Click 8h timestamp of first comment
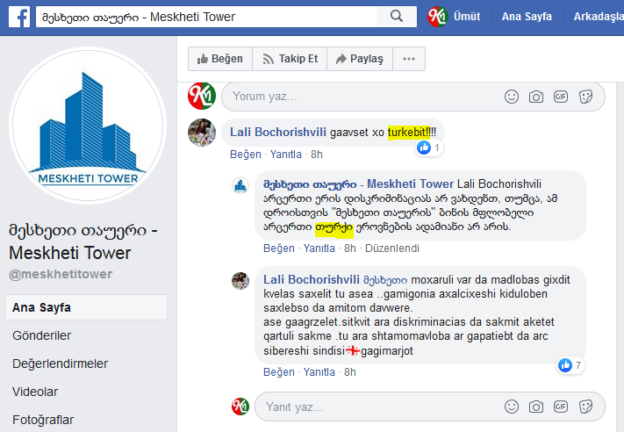Screen dimensions: 624x432 pos(317,155)
